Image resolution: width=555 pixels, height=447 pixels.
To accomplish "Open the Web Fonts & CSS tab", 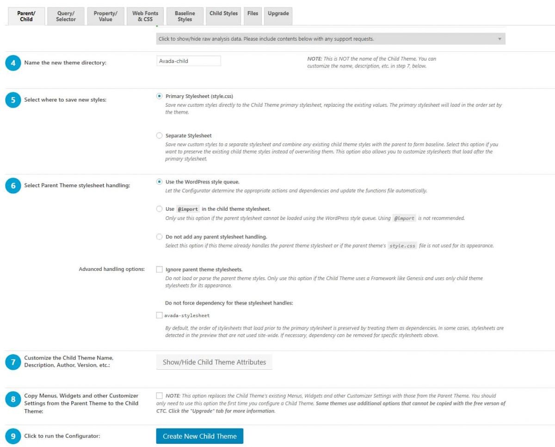I will click(145, 16).
